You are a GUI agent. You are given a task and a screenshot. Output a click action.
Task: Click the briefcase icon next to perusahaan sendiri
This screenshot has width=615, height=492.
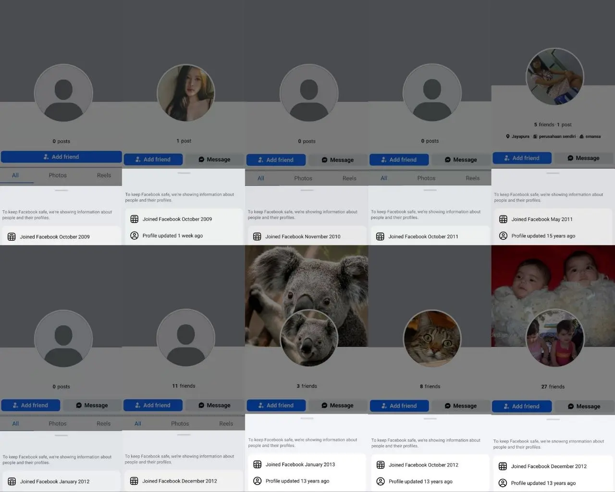tap(535, 136)
